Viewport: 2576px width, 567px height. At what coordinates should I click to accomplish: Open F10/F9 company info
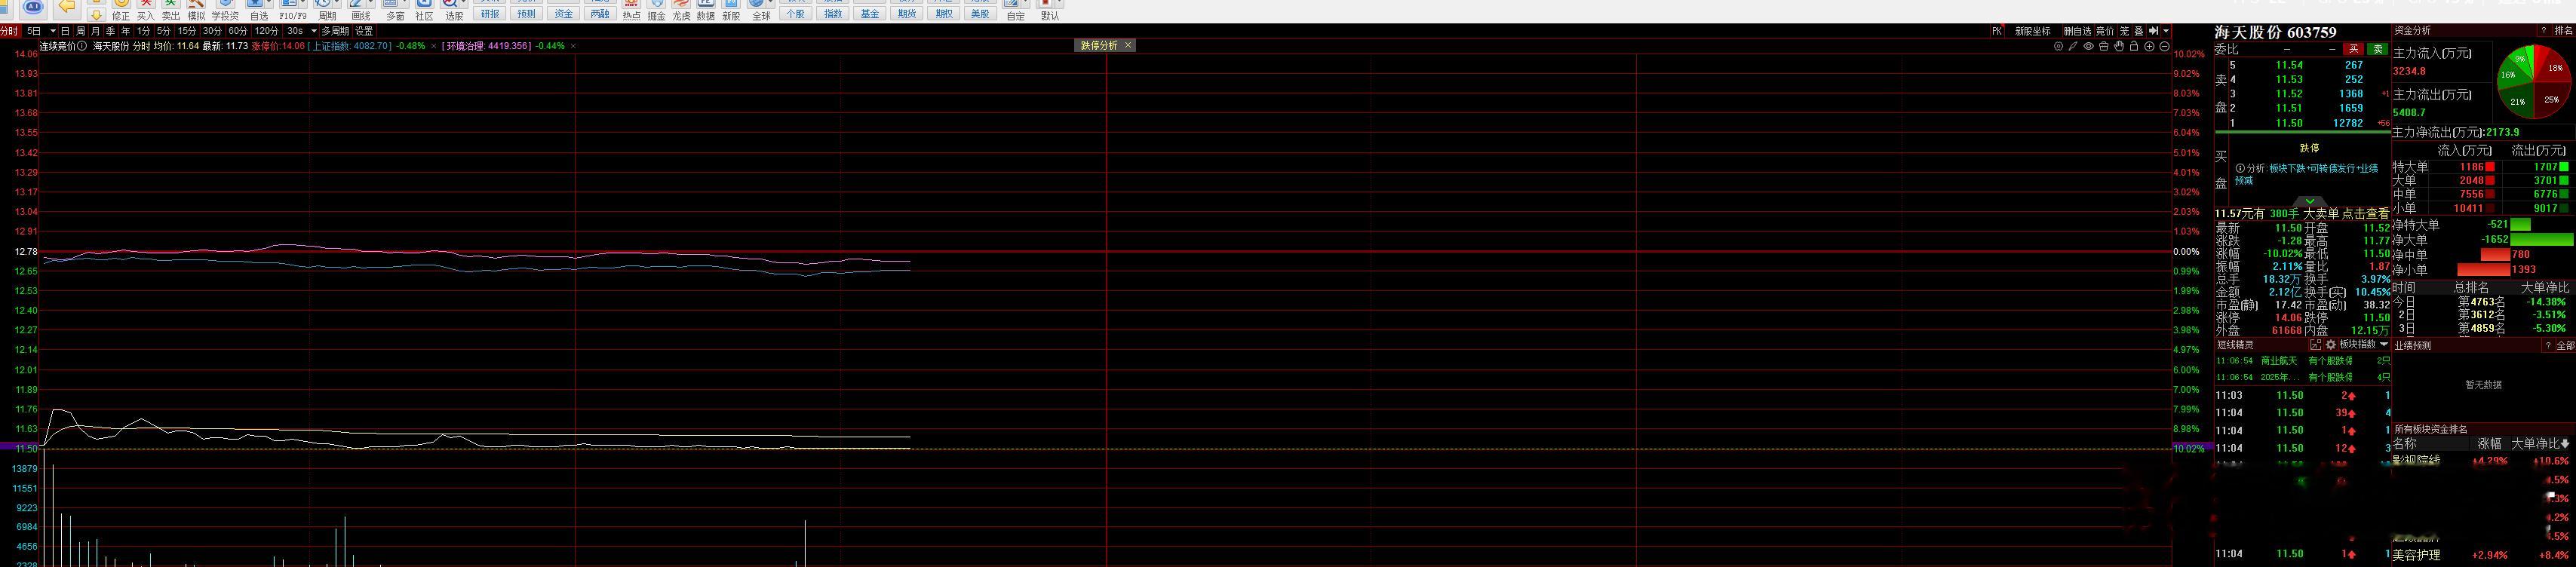[x=293, y=10]
